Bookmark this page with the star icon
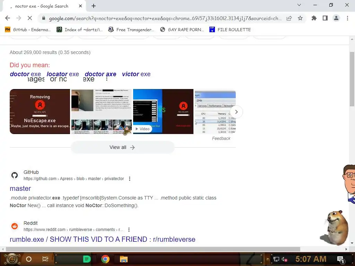The image size is (355, 266). pyautogui.click(x=300, y=18)
